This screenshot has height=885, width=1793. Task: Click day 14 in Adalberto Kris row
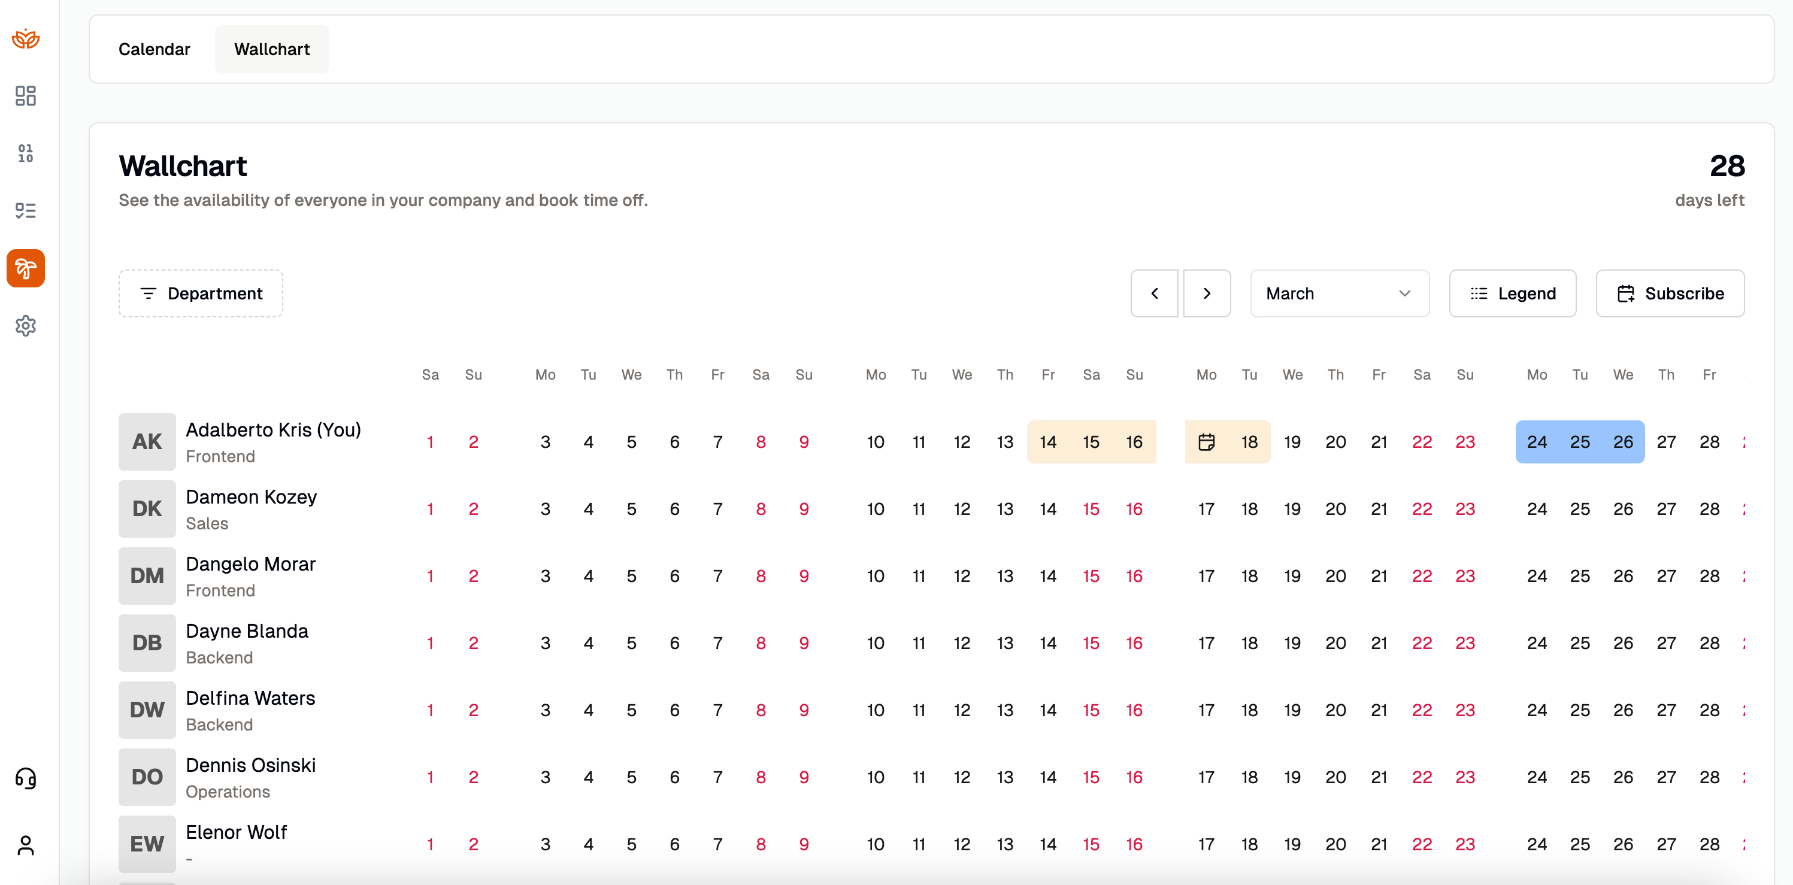coord(1048,441)
